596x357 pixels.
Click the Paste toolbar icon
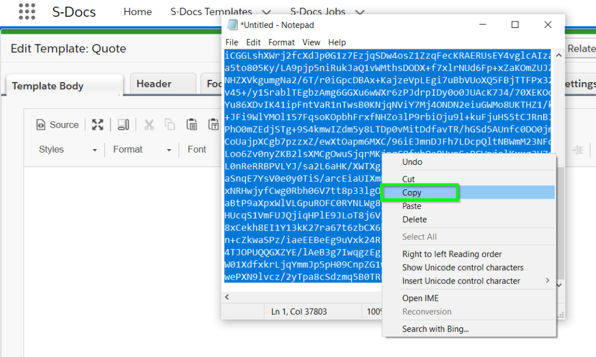click(x=191, y=124)
